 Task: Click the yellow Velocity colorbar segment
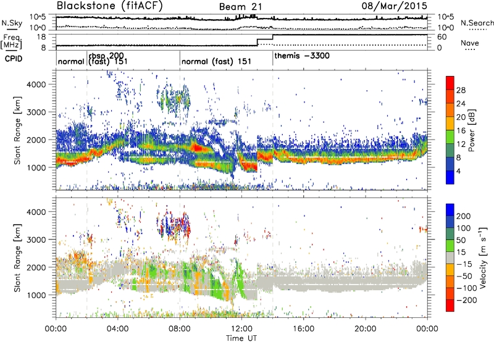click(x=450, y=270)
